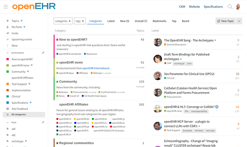
Task: Collapse the TAGS sidebar section
Action: click(x=8, y=122)
